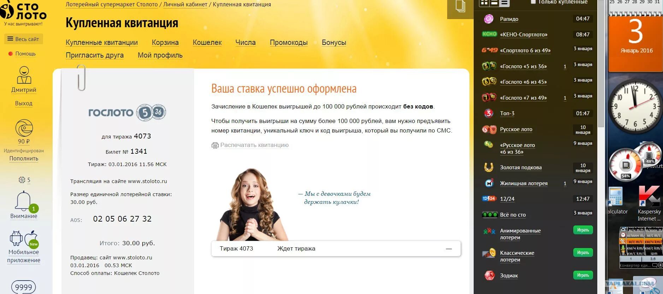
Task: Open the Купленные квитанции tab
Action: 102,42
